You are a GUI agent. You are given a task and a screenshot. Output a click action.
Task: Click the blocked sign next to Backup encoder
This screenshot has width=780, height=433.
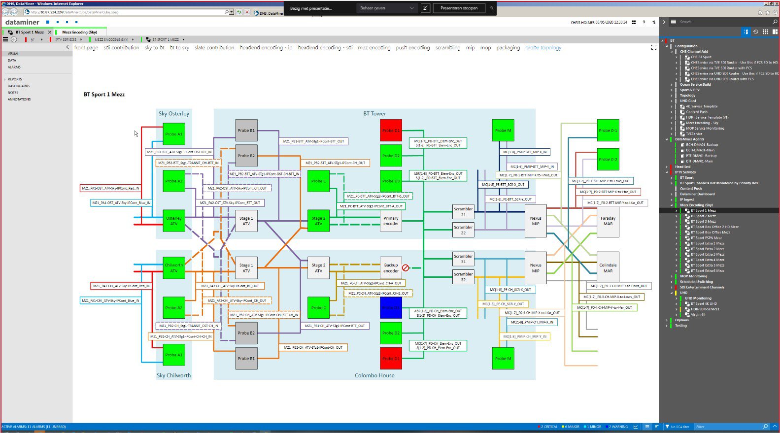tap(406, 267)
